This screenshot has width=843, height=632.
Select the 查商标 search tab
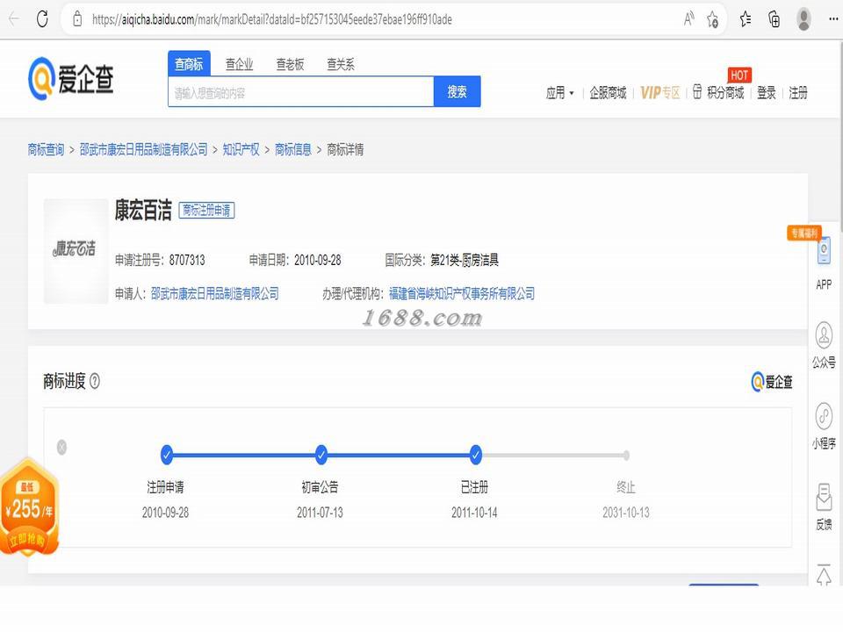(189, 64)
